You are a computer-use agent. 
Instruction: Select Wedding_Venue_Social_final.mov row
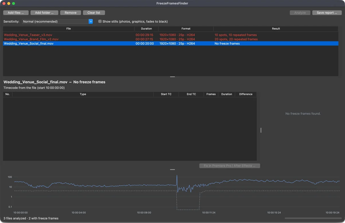[x=171, y=44]
